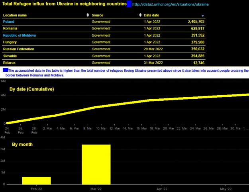Click the blue footnote marker beside title
The height and width of the screenshot is (192, 249).
click(129, 4)
